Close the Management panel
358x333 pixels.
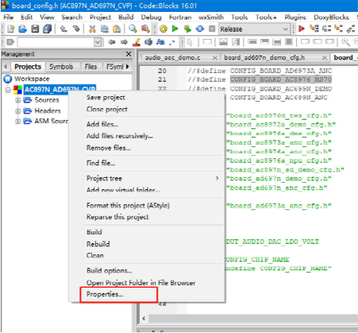click(x=129, y=54)
